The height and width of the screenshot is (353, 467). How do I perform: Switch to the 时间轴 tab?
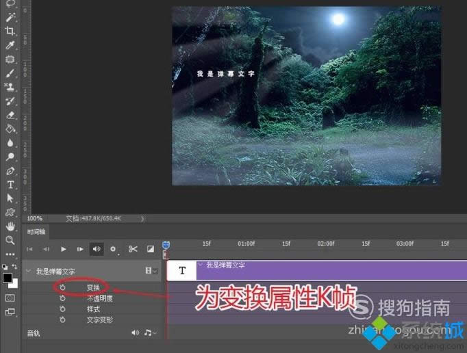(36, 232)
